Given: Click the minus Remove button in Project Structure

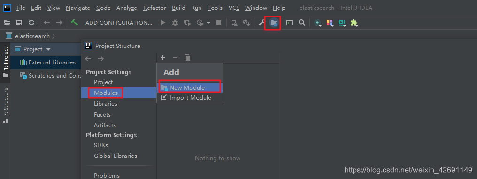Looking at the screenshot, I should tap(175, 57).
